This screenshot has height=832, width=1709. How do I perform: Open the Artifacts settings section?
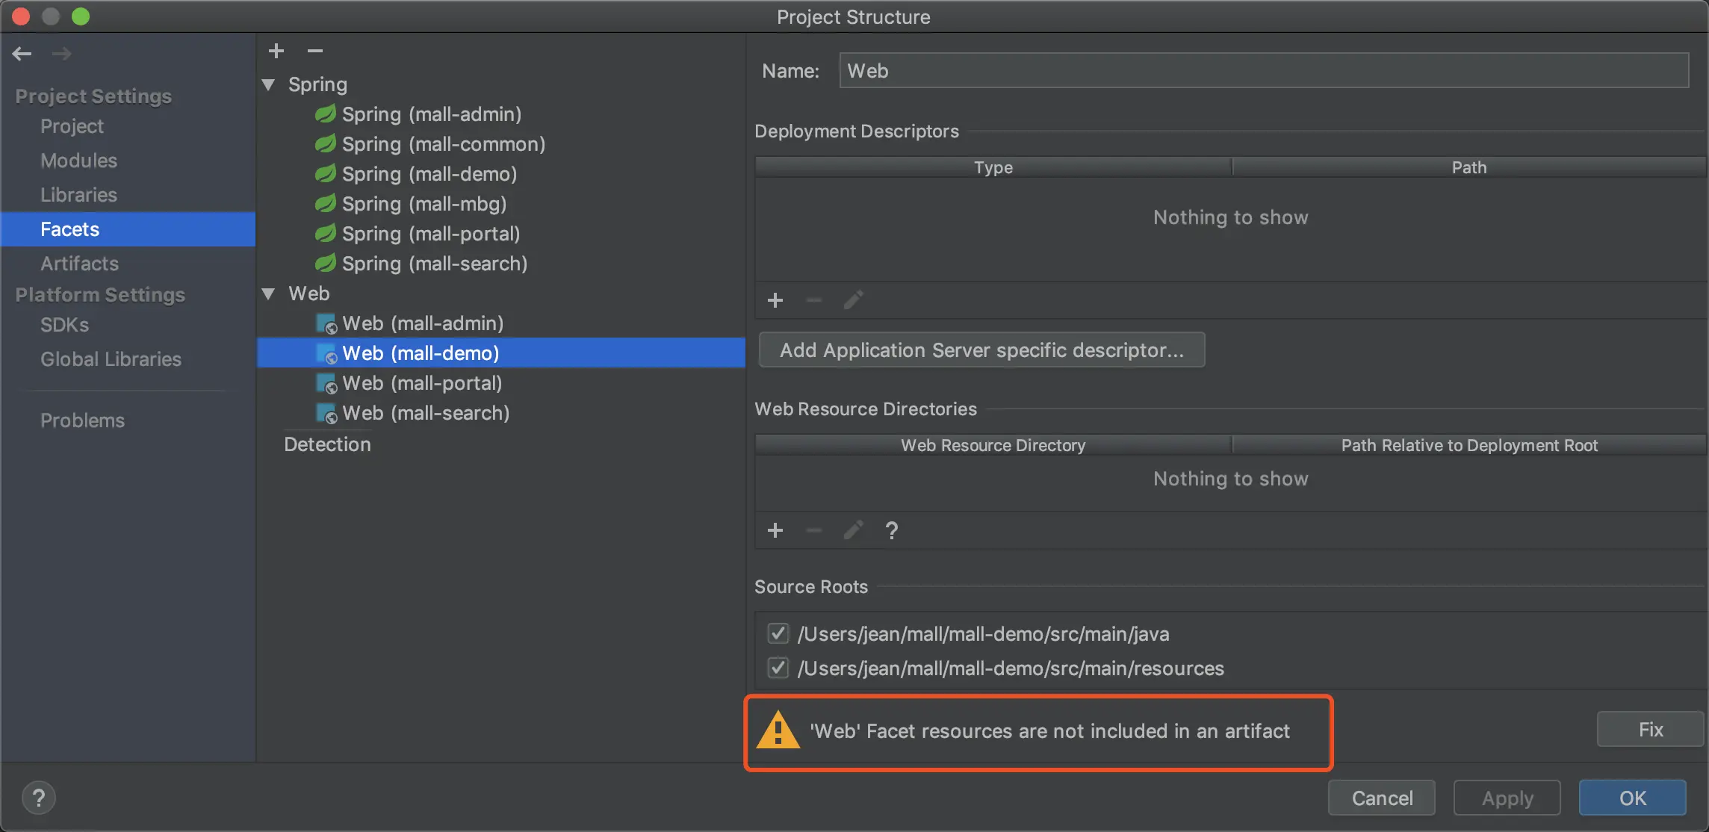click(x=79, y=264)
